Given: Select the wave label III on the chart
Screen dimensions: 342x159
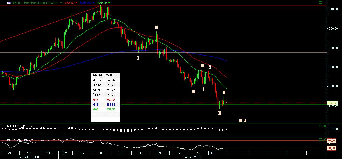Looking at the screenshot, I should tap(193, 91).
